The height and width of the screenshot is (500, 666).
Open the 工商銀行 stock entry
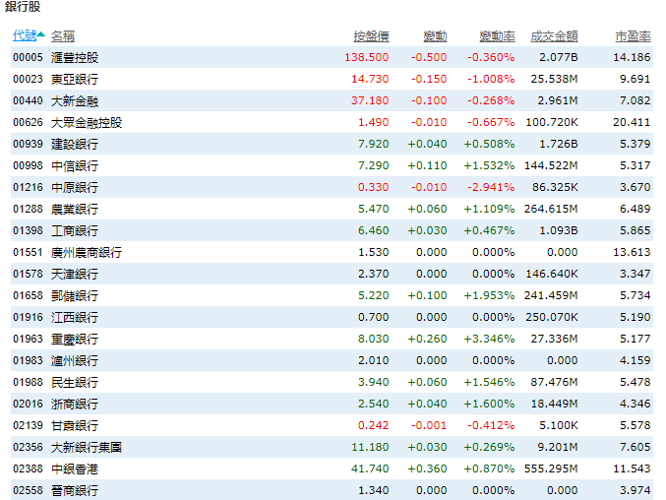75,230
